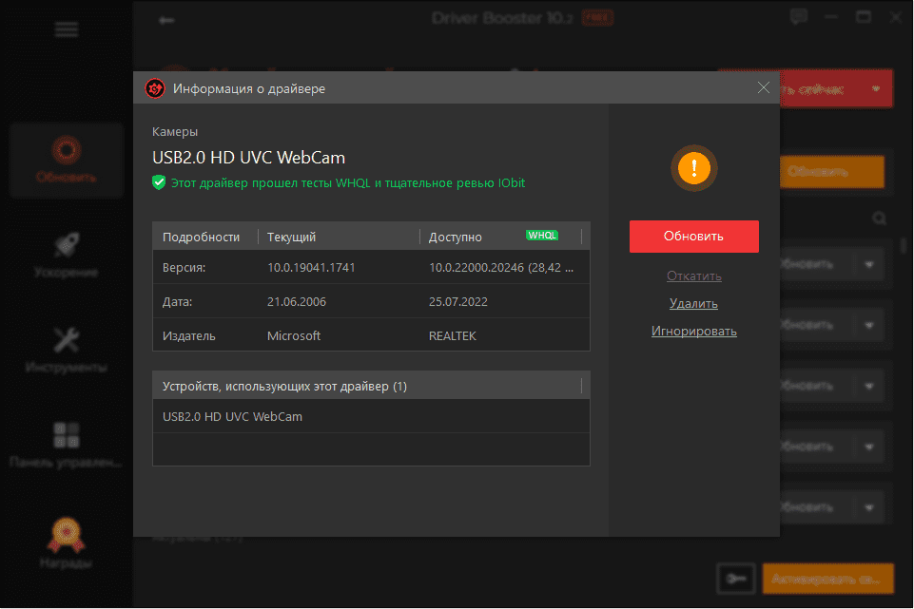Open the Награды section in the sidebar
The height and width of the screenshot is (609, 914).
coord(67,543)
